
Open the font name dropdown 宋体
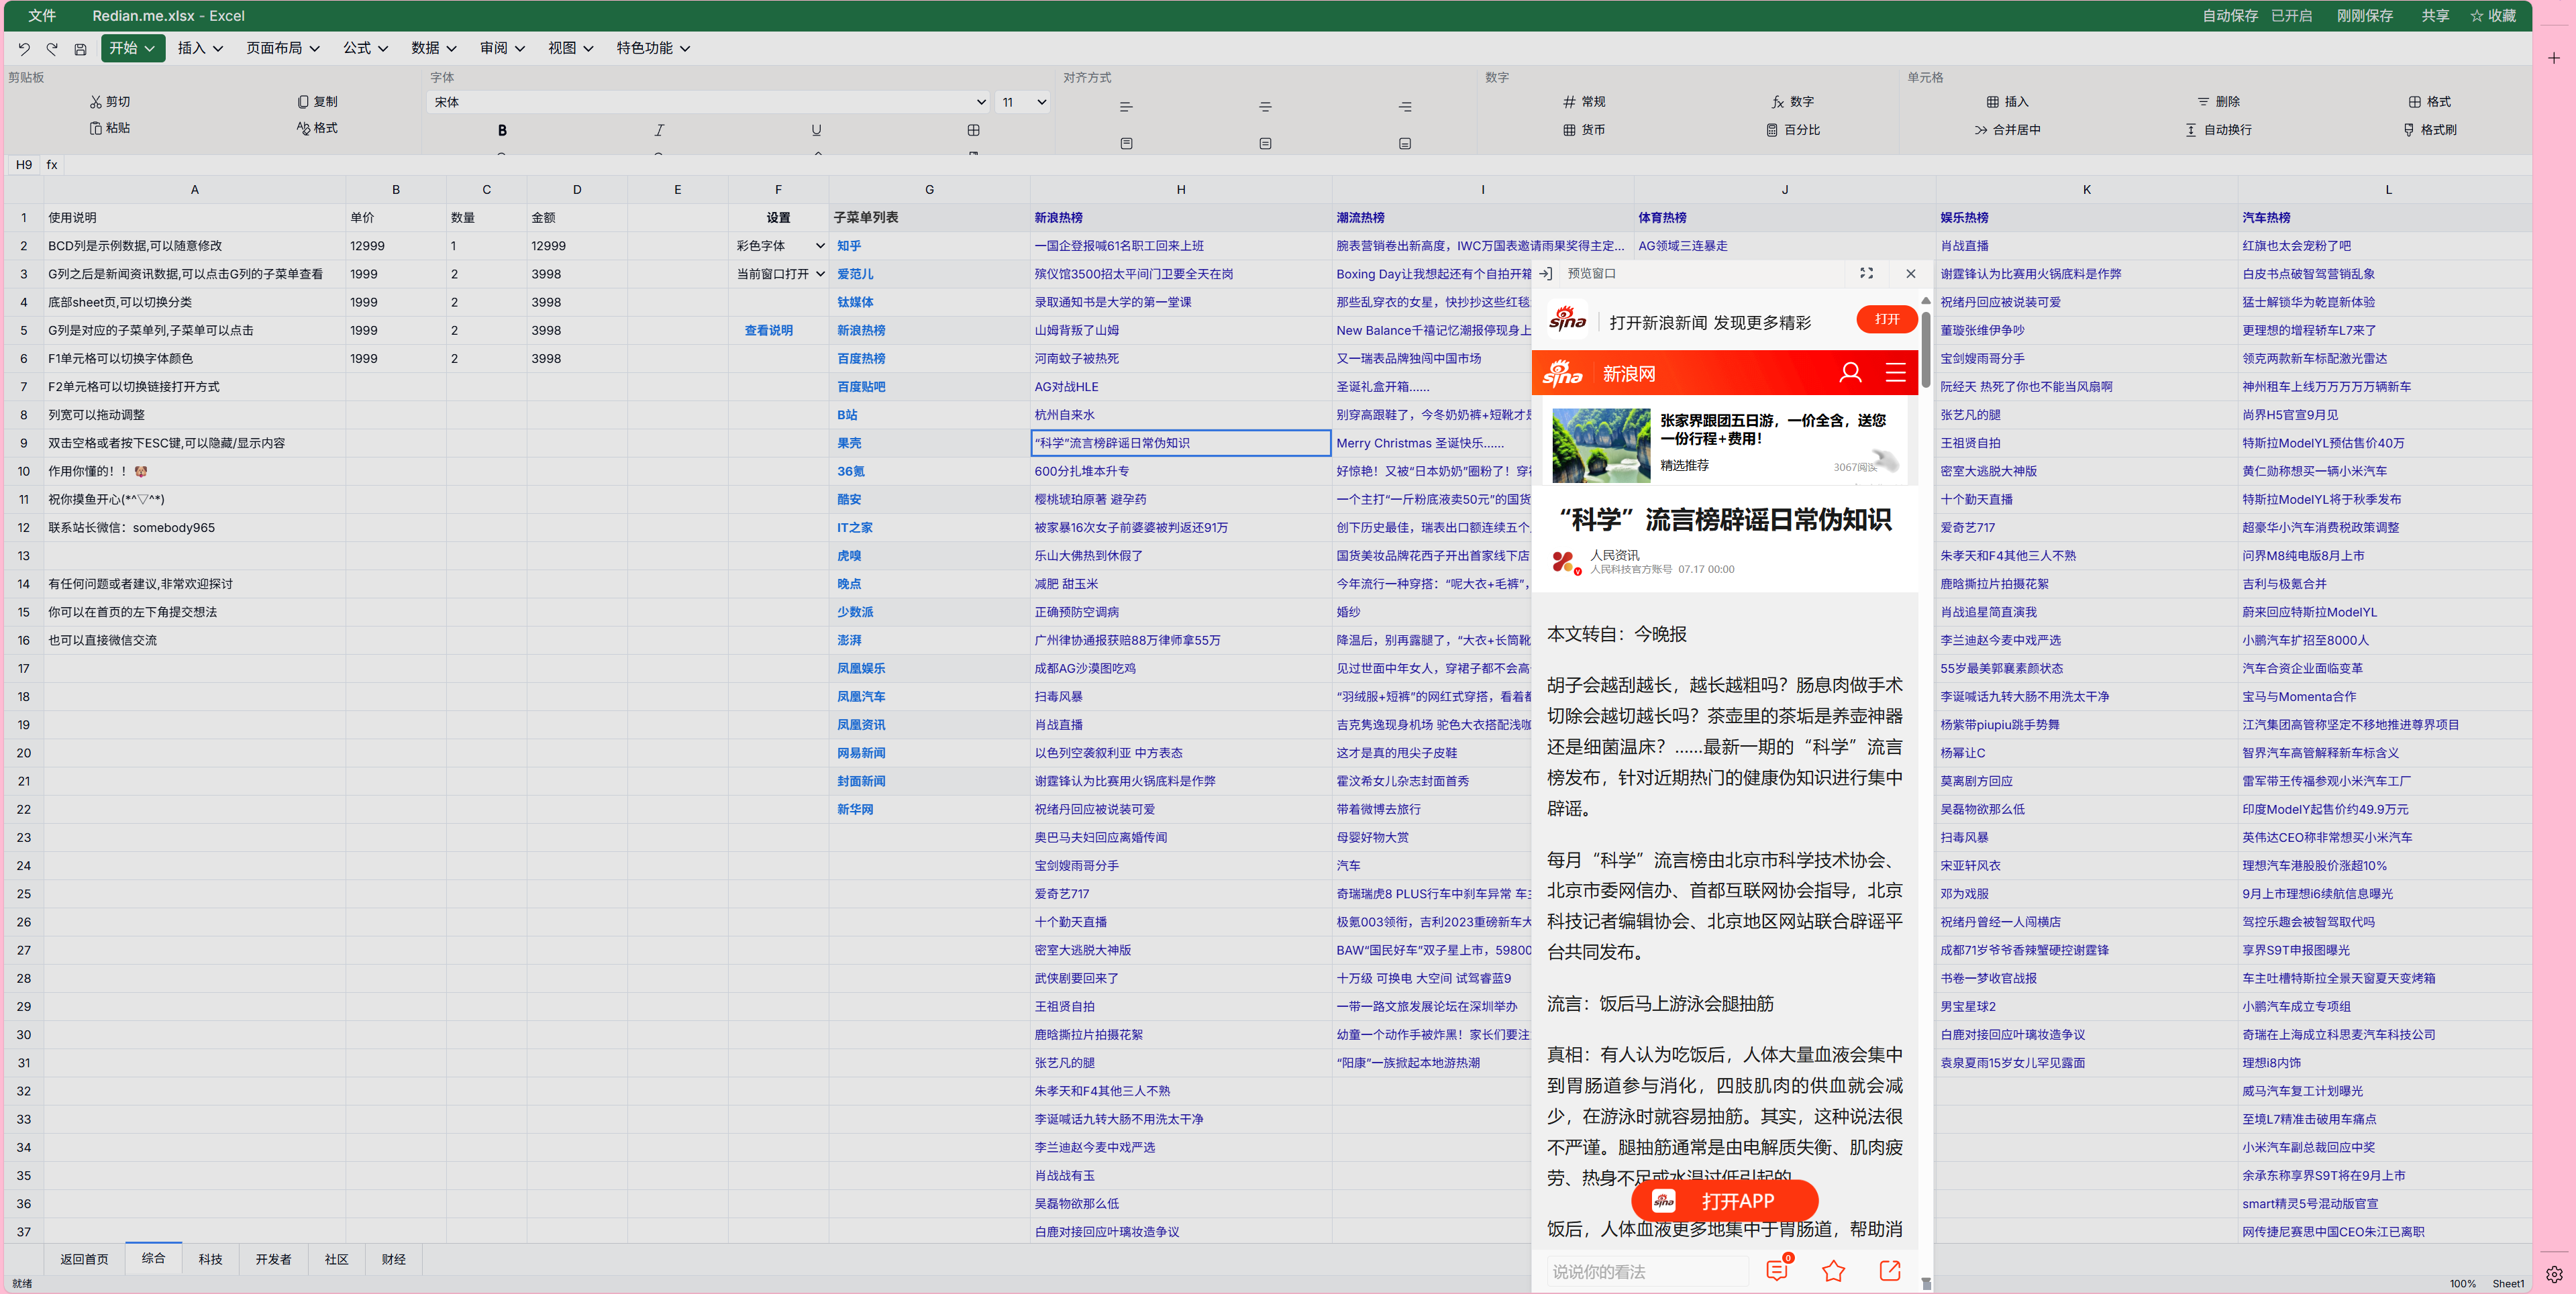(708, 102)
